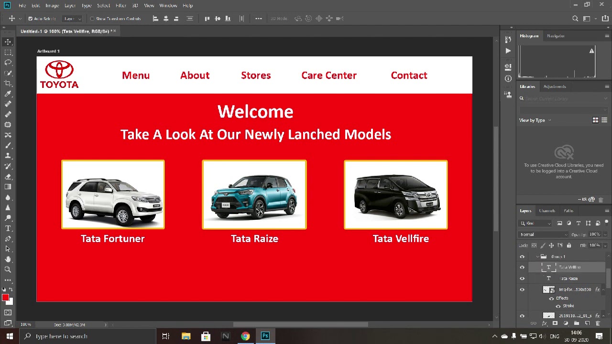Hide the Group 1 layer eye

pyautogui.click(x=522, y=257)
